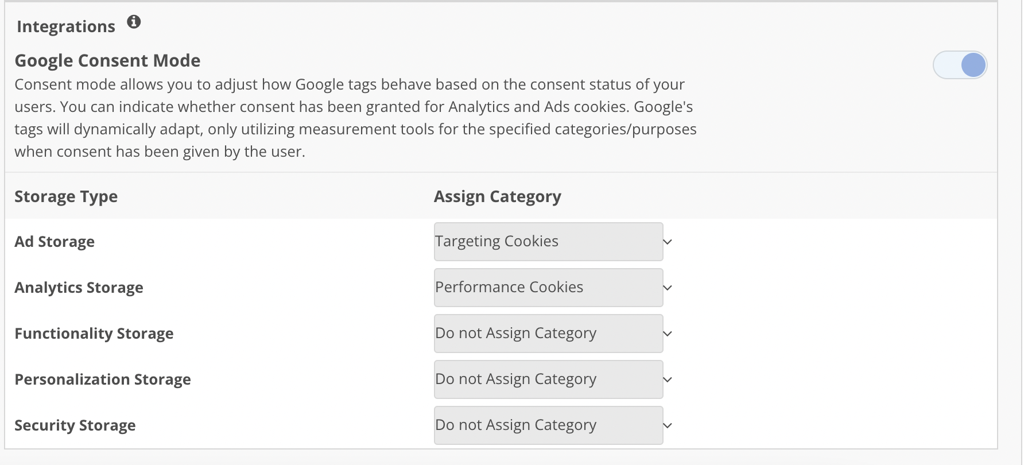Open the Security Storage category dropdown
The width and height of the screenshot is (1024, 465).
click(x=548, y=425)
